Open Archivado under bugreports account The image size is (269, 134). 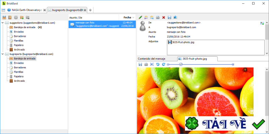click(17, 81)
